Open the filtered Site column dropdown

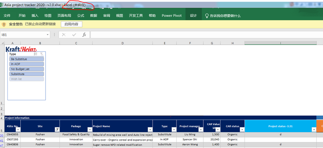[57, 130]
